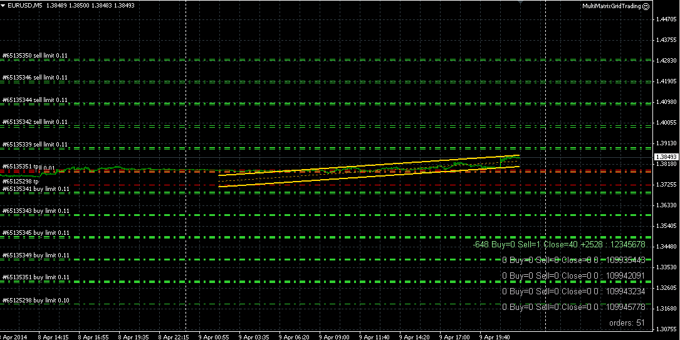Click the 1.32605 price scale label
The height and width of the screenshot is (340, 680).
667,288
